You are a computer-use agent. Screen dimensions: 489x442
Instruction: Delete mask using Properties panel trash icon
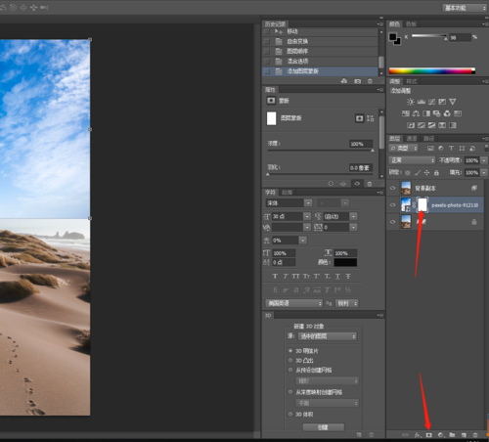point(370,184)
